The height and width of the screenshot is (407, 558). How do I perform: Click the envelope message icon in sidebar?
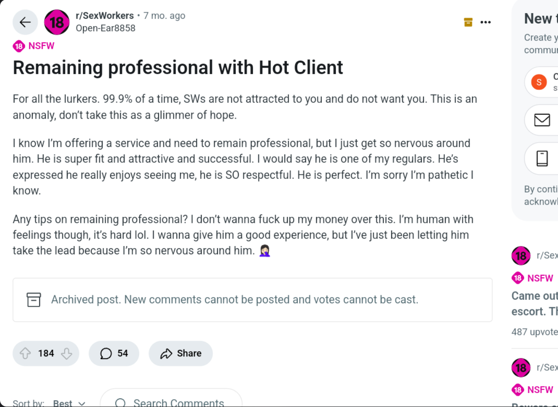[x=542, y=120]
